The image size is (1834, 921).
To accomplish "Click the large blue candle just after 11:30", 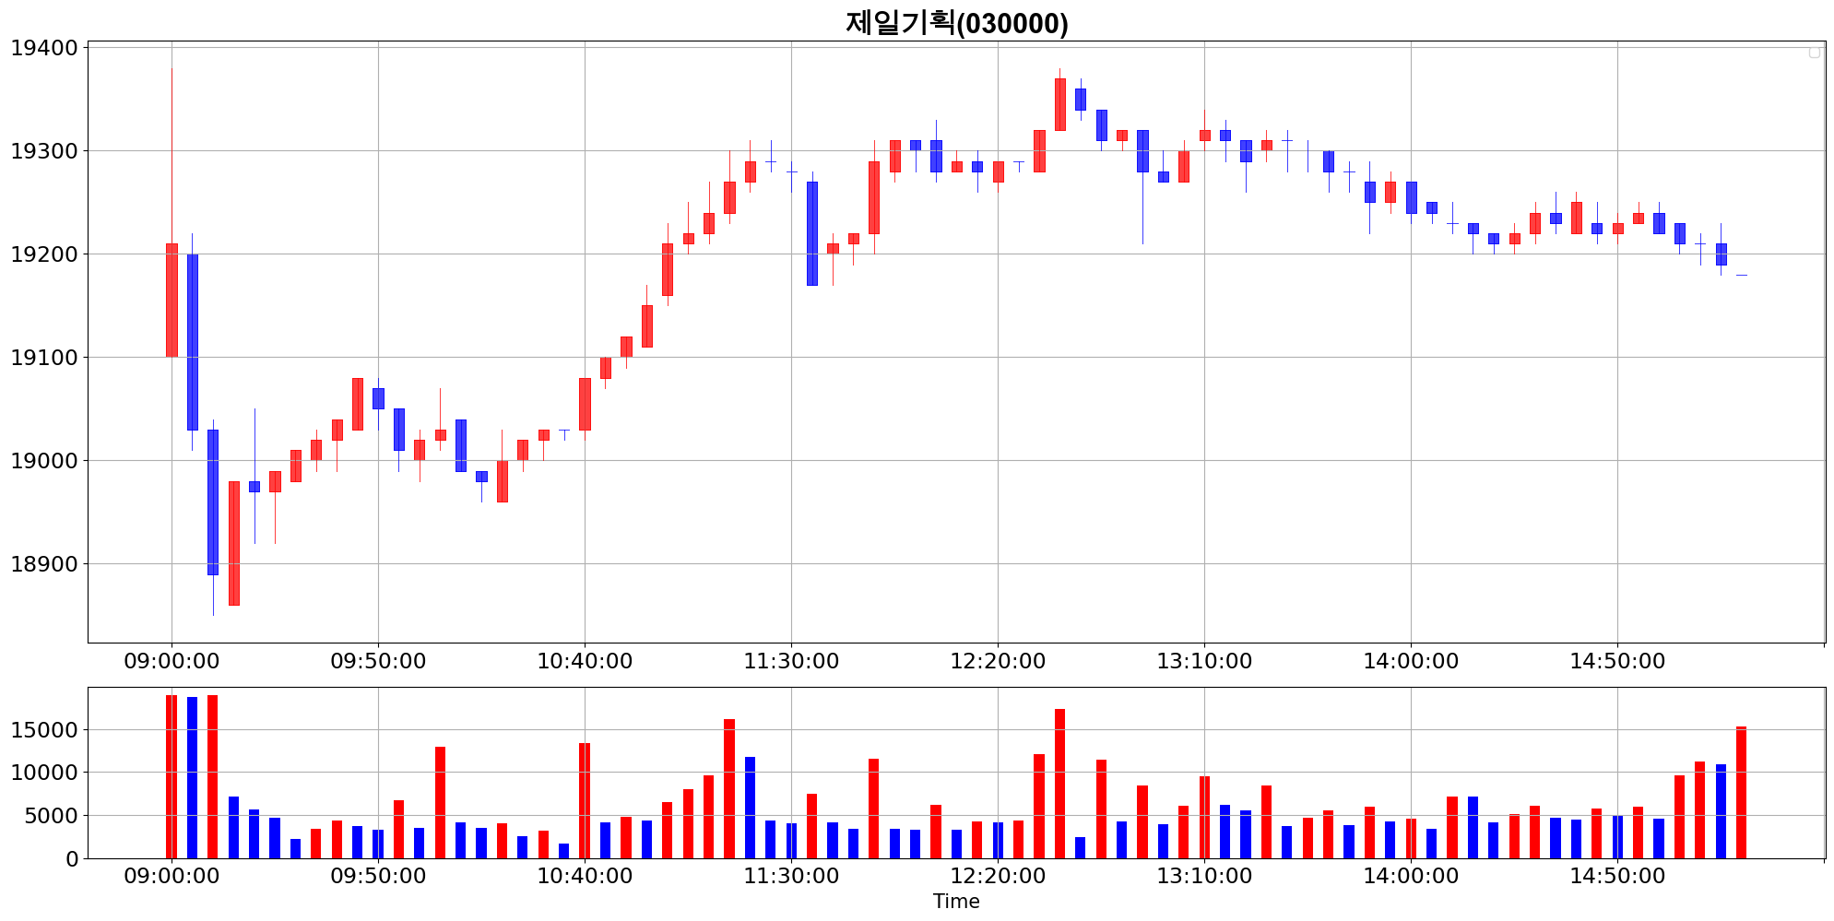I will tap(811, 233).
